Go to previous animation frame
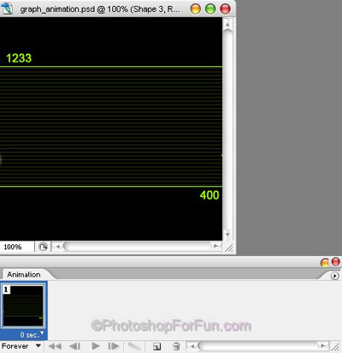The height and width of the screenshot is (353, 342). tap(74, 346)
